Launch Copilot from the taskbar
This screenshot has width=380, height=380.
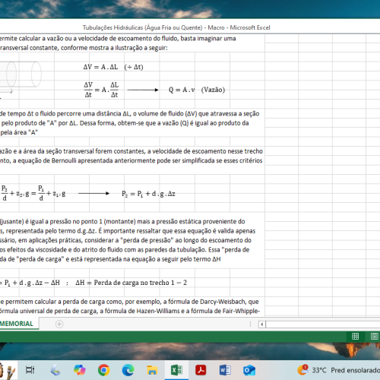pyautogui.click(x=80, y=370)
